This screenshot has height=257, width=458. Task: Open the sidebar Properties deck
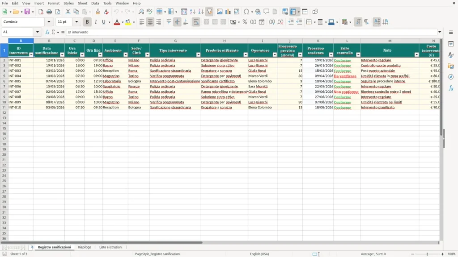(451, 44)
